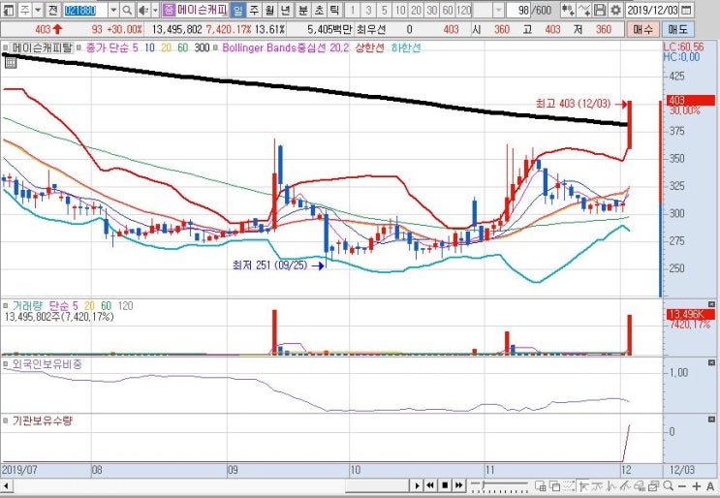This screenshot has height=498, width=720.
Task: Close the 기관보유수량 panel corner button
Action: (x=711, y=420)
